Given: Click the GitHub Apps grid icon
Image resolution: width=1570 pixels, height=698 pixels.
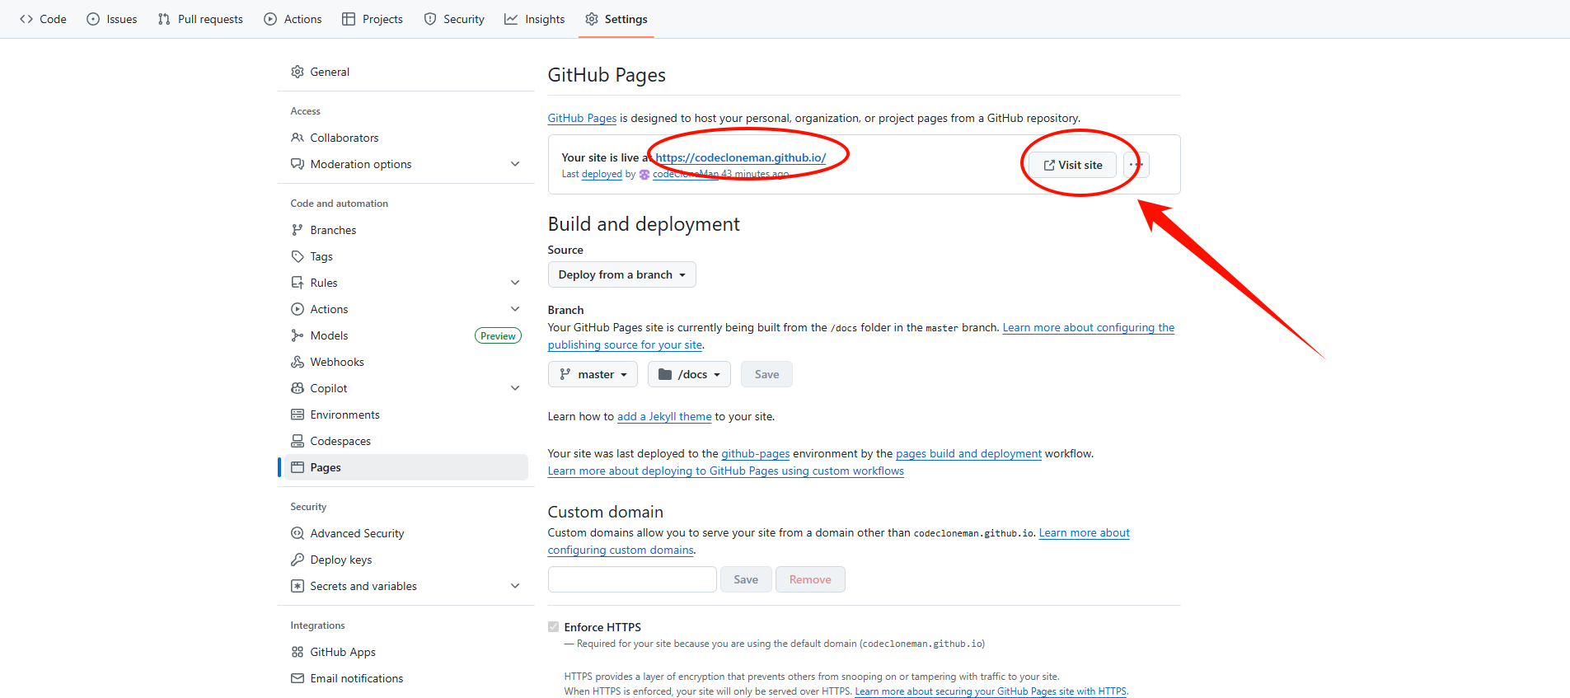Looking at the screenshot, I should pos(298,652).
